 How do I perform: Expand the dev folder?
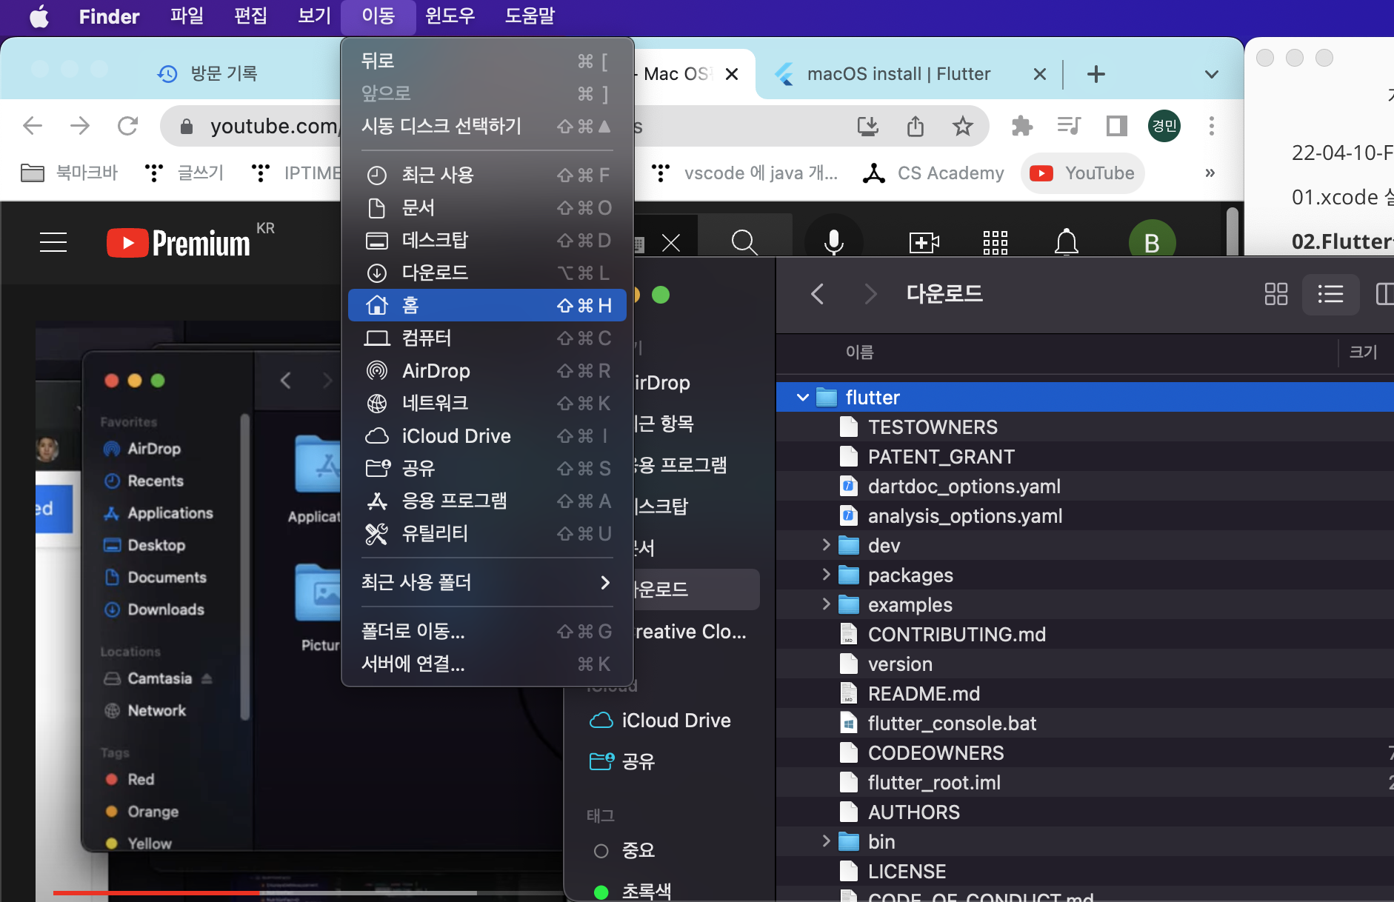pyautogui.click(x=826, y=545)
